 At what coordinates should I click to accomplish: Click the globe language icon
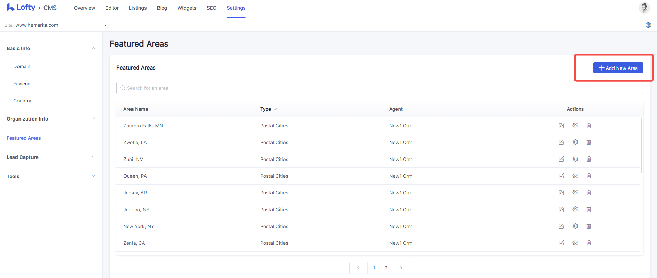(648, 25)
